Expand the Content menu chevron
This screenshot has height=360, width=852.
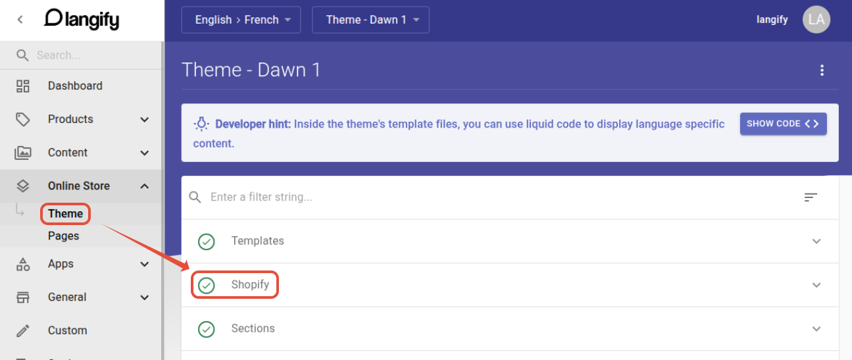click(x=145, y=153)
